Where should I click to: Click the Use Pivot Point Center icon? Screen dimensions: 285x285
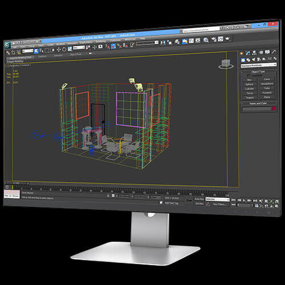click(x=88, y=47)
